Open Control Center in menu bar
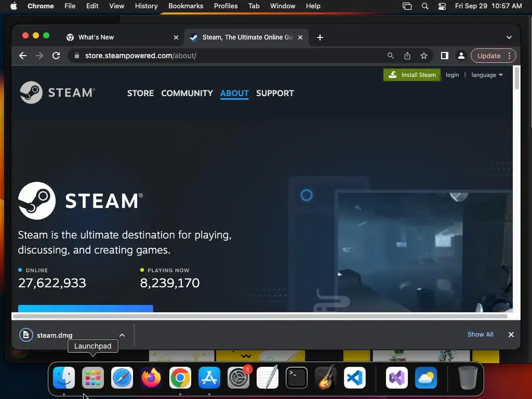532x399 pixels. 442,6
